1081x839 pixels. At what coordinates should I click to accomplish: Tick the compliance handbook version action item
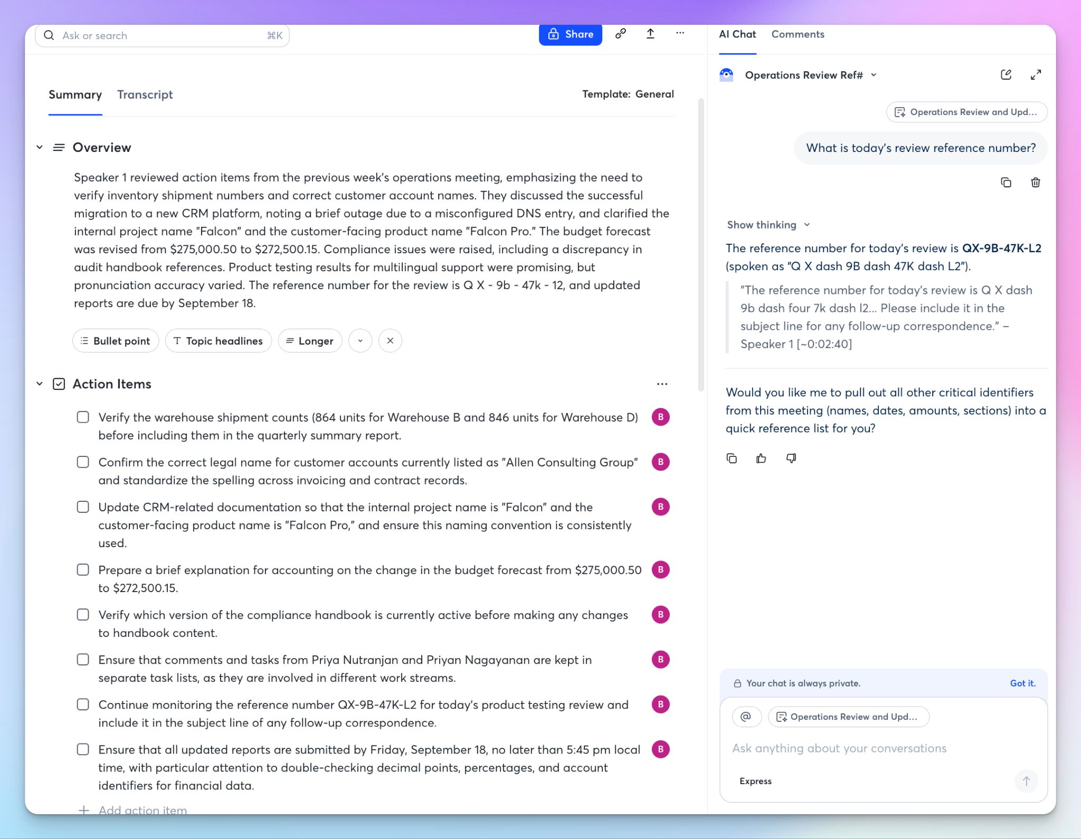point(83,615)
